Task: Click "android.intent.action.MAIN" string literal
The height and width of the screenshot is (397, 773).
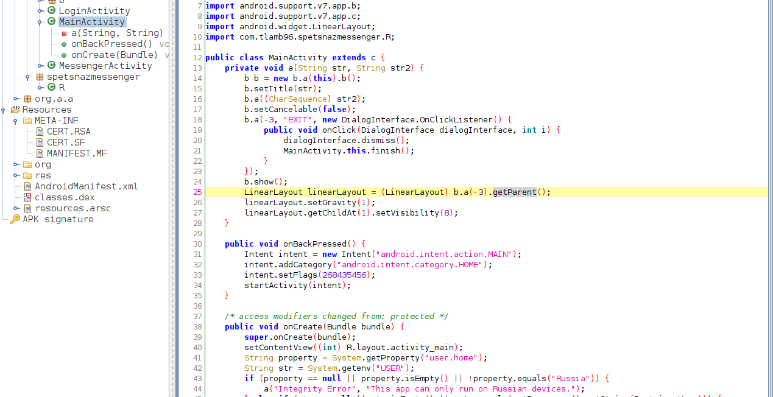Action: [447, 254]
